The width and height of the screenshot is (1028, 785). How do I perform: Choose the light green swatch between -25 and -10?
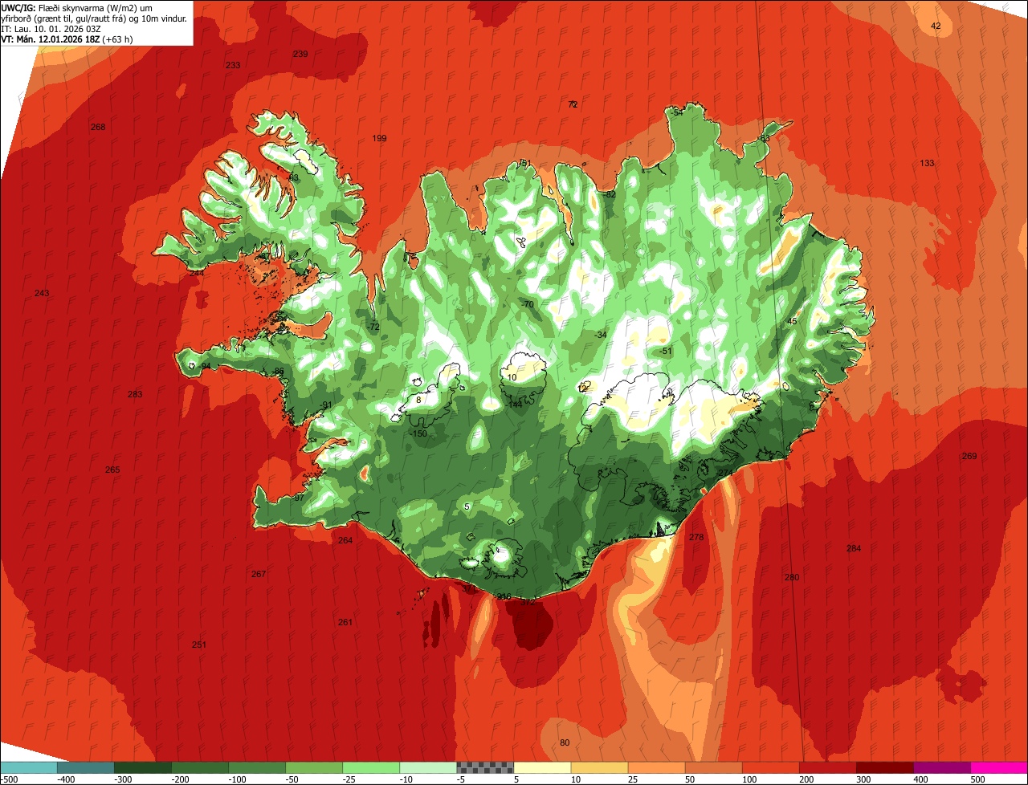coord(371,767)
